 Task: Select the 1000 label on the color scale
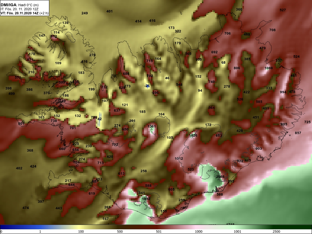point(198,232)
